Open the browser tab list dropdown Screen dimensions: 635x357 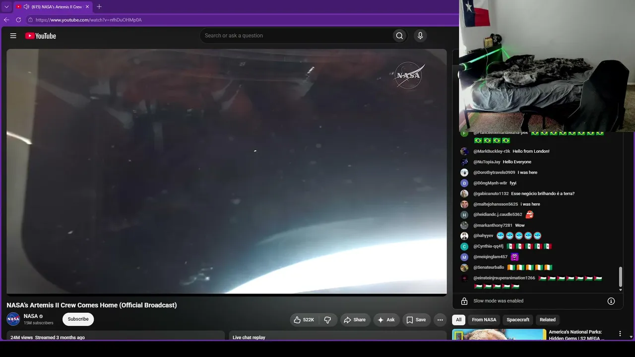click(6, 7)
